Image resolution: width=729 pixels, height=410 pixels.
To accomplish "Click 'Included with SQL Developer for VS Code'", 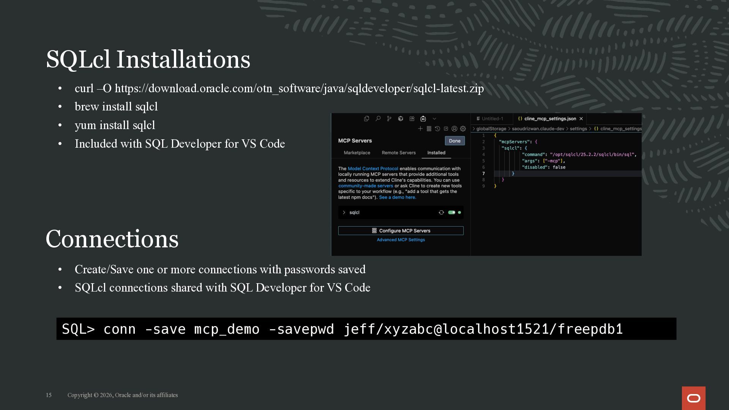I will tap(180, 144).
